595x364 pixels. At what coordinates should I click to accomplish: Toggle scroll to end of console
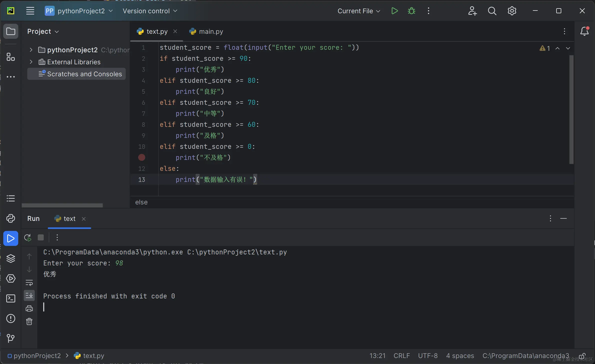click(29, 295)
